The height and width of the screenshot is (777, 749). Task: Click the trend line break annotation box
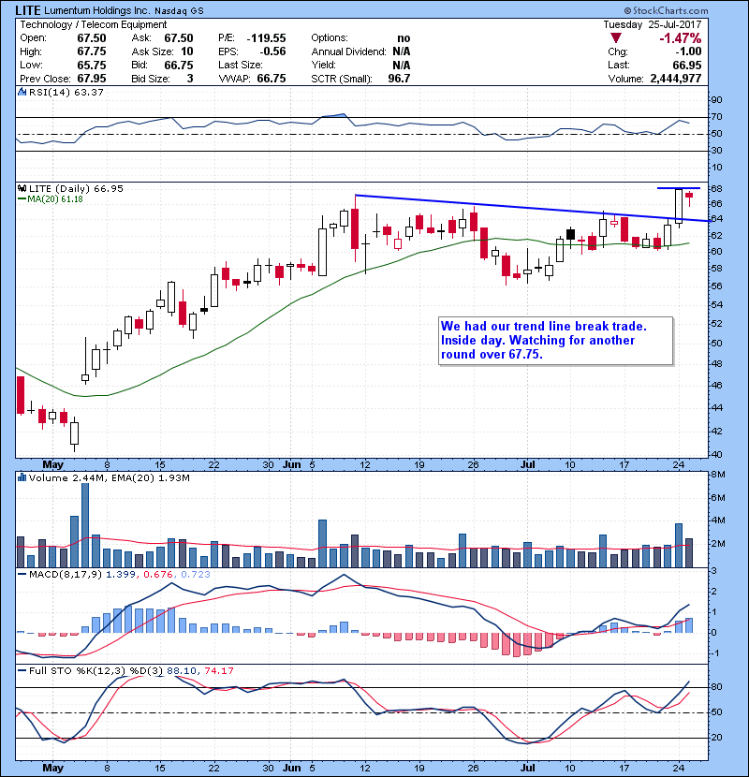[x=556, y=341]
